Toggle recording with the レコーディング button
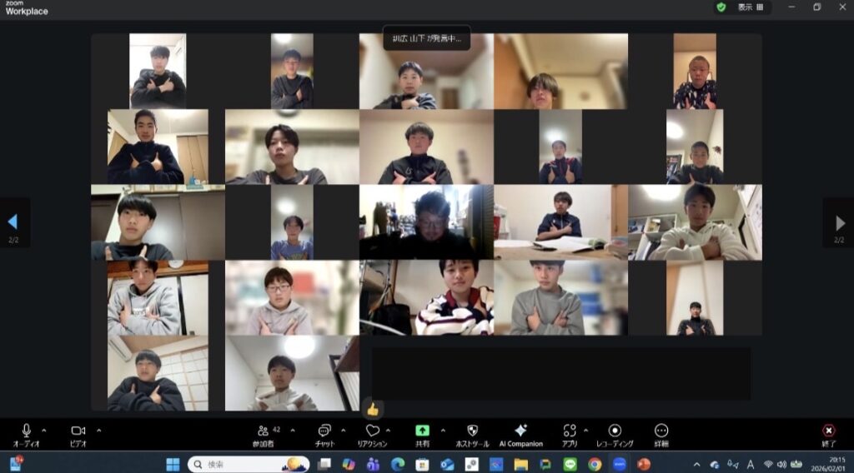 [615, 431]
